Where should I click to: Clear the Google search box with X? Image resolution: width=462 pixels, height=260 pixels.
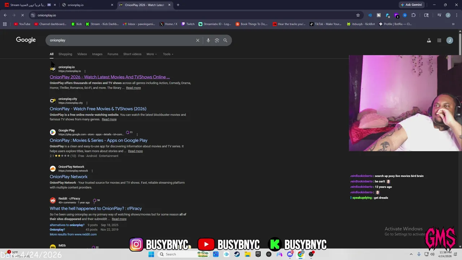click(198, 40)
